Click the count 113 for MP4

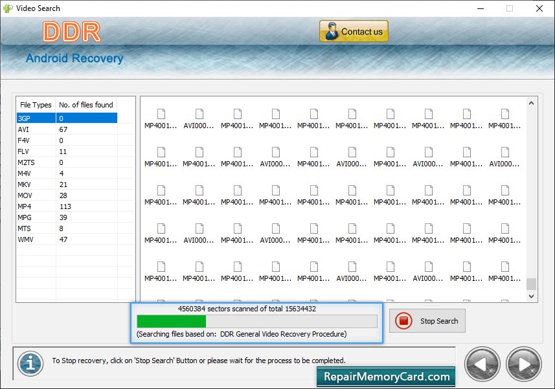tap(65, 206)
